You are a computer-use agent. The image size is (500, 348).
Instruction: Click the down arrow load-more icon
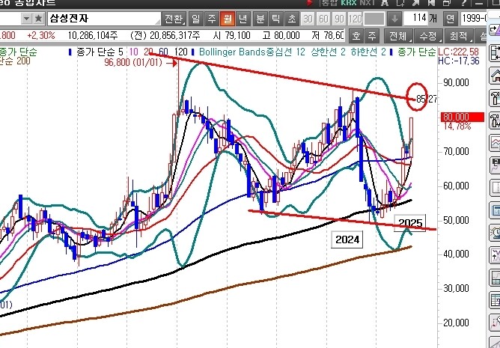click(x=394, y=19)
